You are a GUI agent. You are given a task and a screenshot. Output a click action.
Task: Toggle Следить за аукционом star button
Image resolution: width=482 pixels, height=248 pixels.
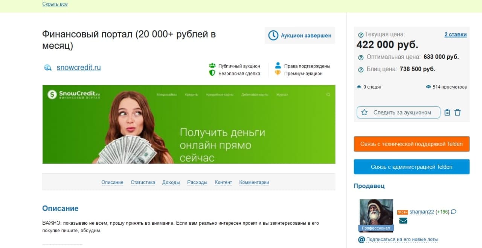pos(398,112)
